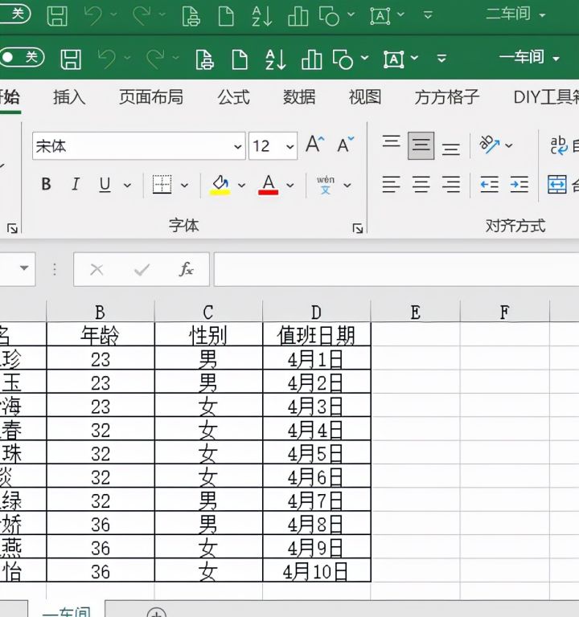
Task: Sort A to Z in 二车间 toolbar
Action: point(261,16)
